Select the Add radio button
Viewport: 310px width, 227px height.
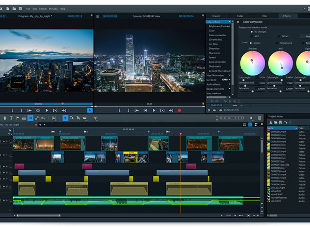point(252,36)
